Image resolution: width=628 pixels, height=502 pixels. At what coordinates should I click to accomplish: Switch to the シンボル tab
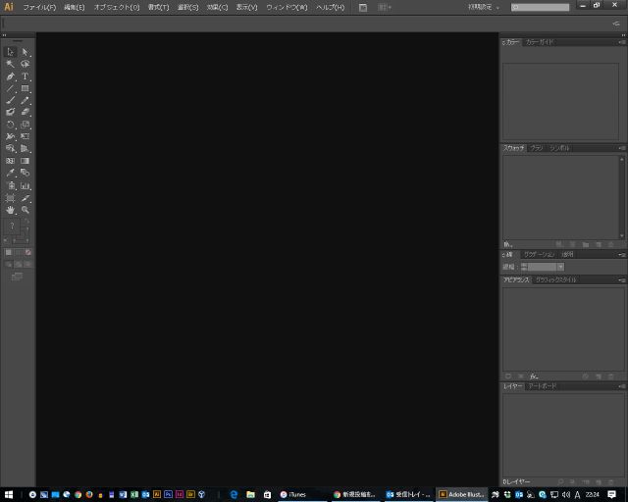pyautogui.click(x=559, y=148)
